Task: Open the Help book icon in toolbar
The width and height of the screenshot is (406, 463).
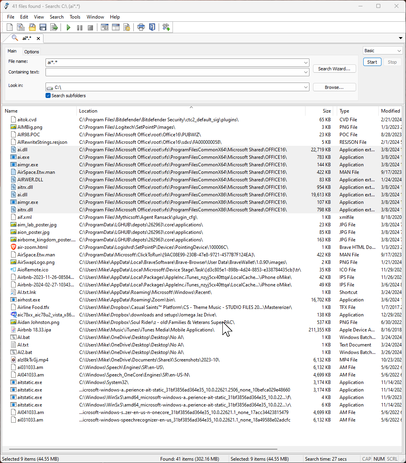Action: tap(152, 27)
